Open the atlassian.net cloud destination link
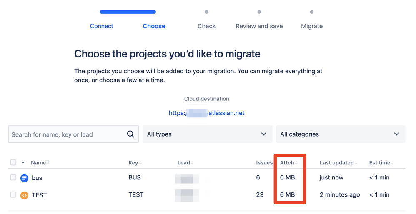This screenshot has width=416, height=214. tap(206, 113)
